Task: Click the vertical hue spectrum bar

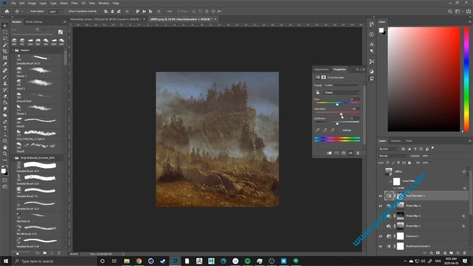Action: [466, 79]
